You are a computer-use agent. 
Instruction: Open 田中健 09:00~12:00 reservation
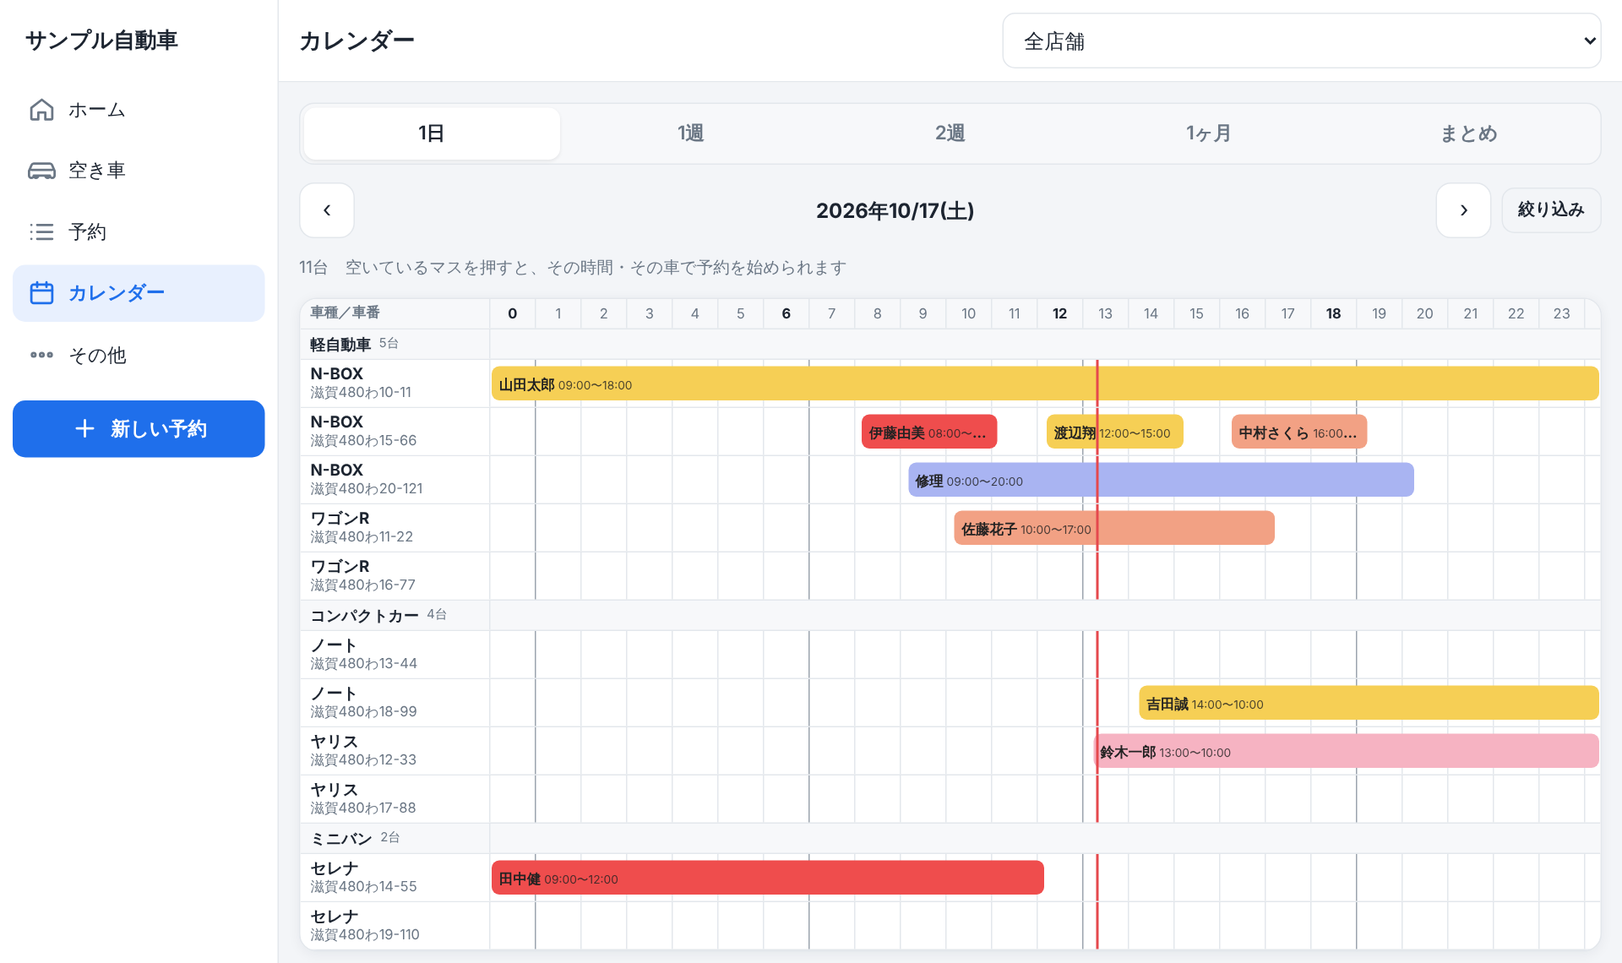pos(768,879)
